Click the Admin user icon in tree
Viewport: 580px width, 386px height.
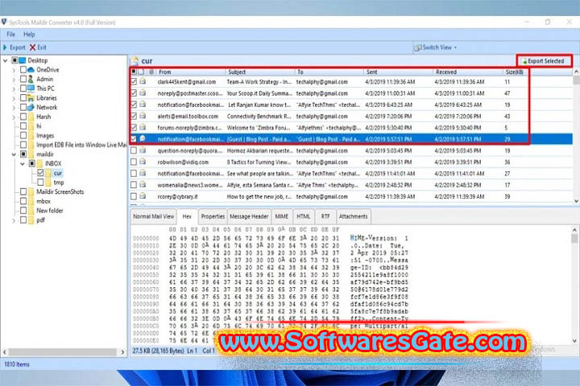point(31,79)
